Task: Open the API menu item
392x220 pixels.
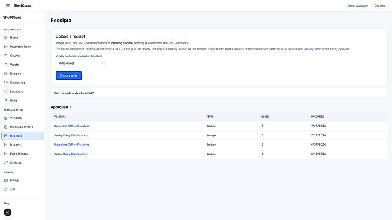Action: 23,190
